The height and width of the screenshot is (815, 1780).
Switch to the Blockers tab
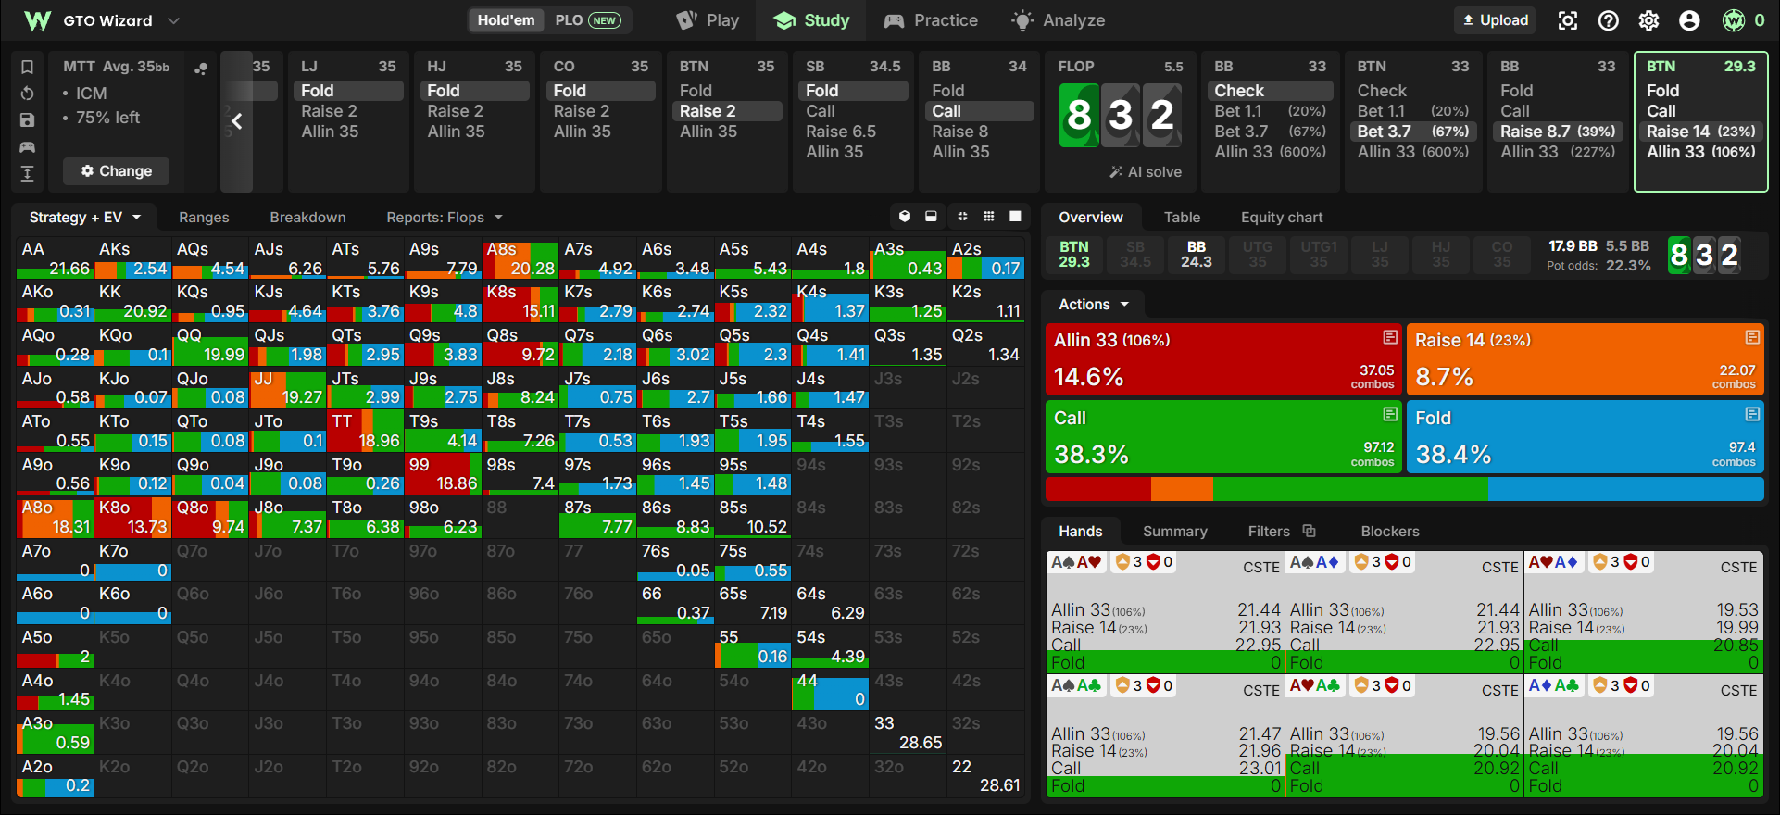pyautogui.click(x=1389, y=532)
